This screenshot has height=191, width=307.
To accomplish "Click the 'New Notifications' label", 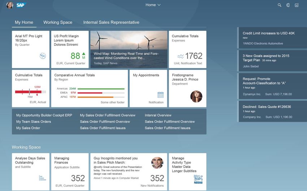I will point(152,186).
